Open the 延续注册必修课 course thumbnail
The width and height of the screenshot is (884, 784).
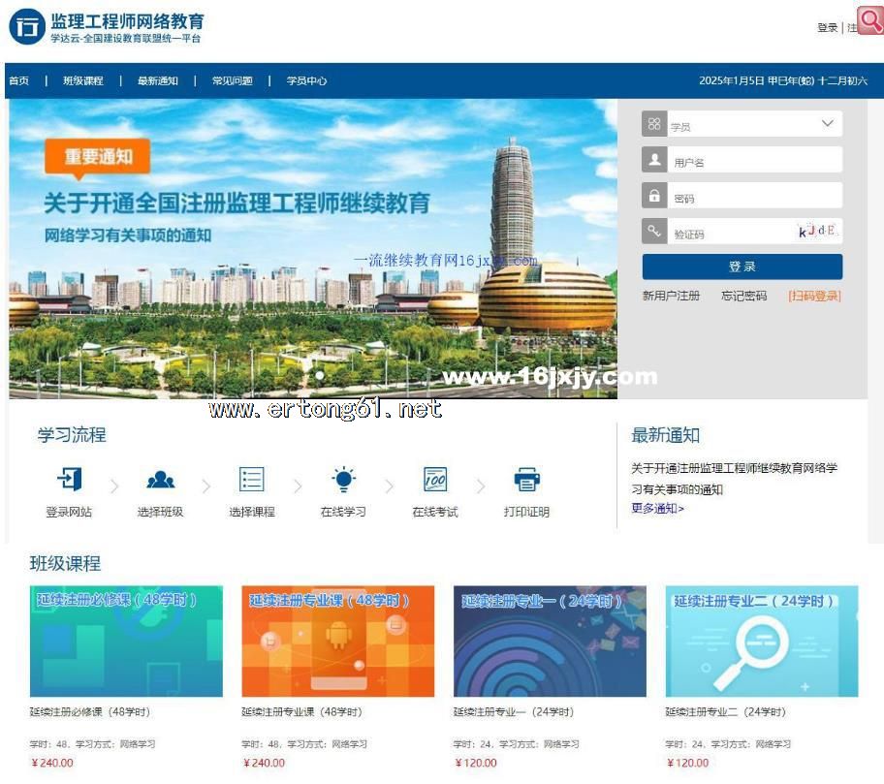pyautogui.click(x=126, y=641)
